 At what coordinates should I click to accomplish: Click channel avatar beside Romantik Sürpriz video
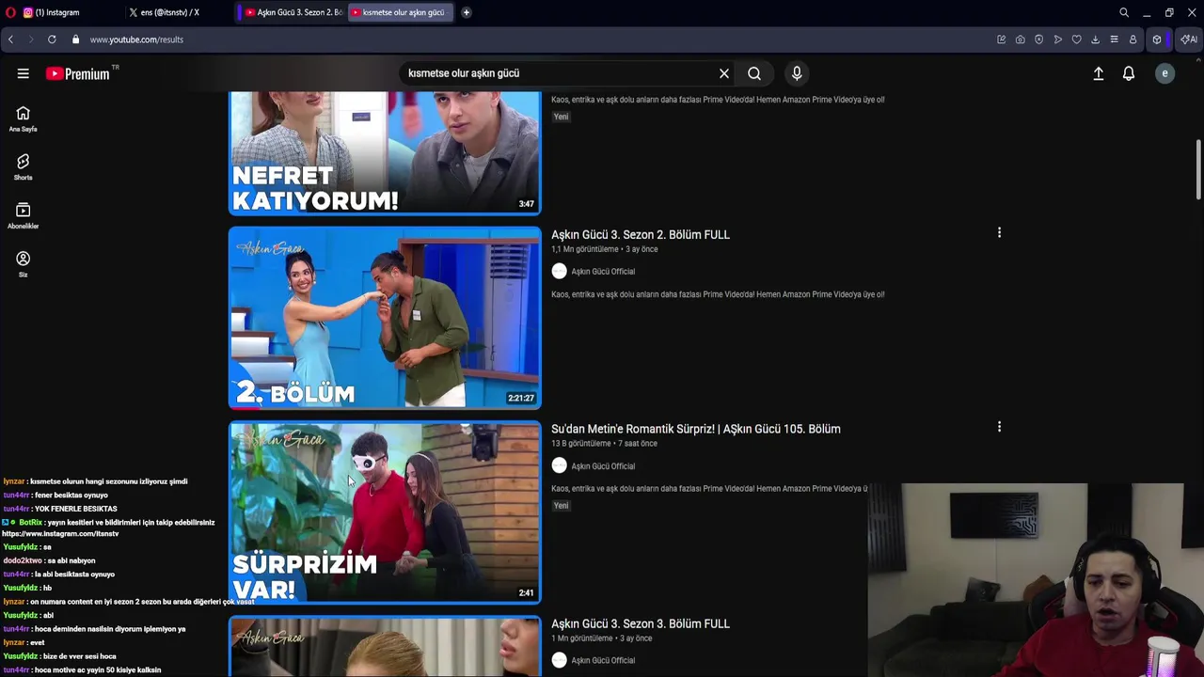[x=559, y=465]
